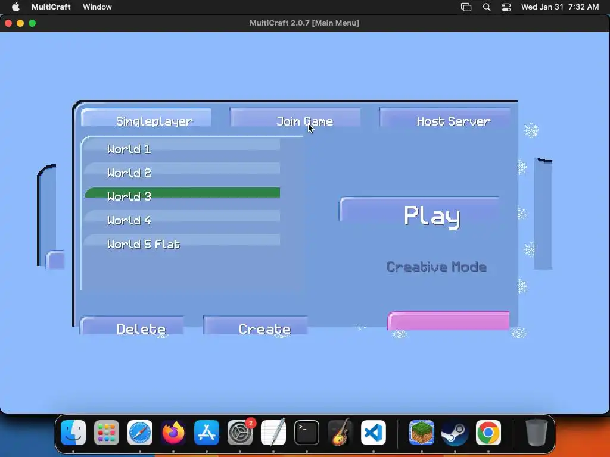This screenshot has height=457, width=610.
Task: Open Spotlight search in the menu bar
Action: click(x=486, y=7)
